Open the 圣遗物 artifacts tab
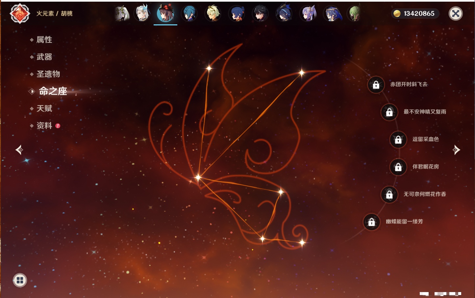475x298 pixels. pyautogui.click(x=48, y=74)
